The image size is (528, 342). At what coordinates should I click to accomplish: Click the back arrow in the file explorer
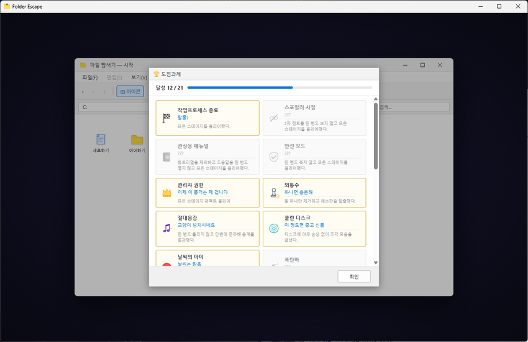83,92
